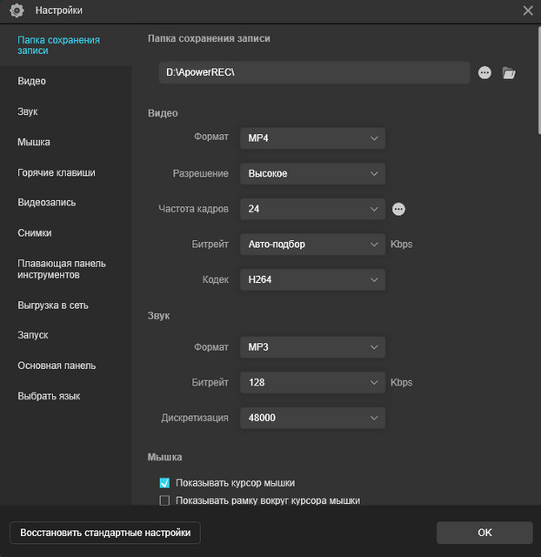
Task: Go to Плавающая панель инструментов section
Action: tap(62, 269)
